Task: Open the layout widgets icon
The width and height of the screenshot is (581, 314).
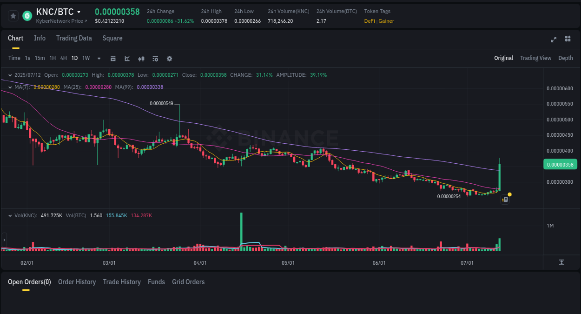Action: 568,40
